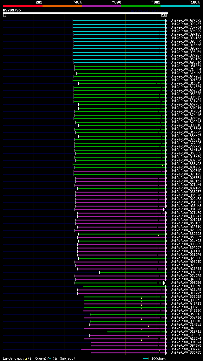Select green alignment bar for UniRef100_C1MUK3
The image size is (203, 361).
click(x=121, y=73)
